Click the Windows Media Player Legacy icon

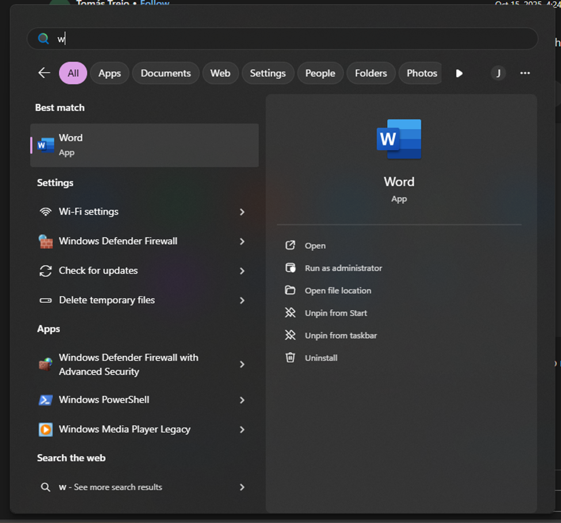coord(45,429)
